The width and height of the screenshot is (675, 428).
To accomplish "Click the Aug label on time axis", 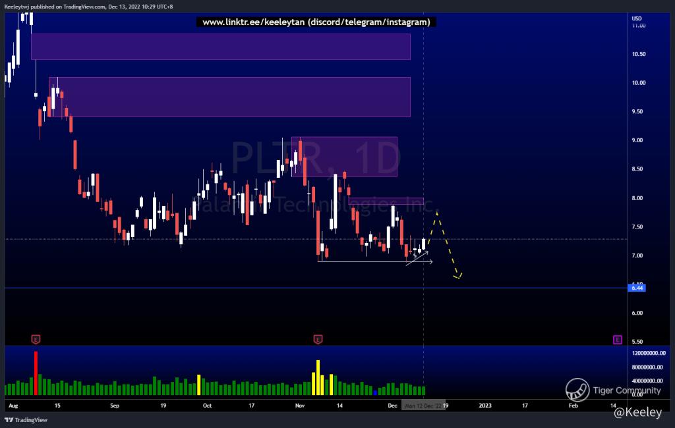I will (x=13, y=406).
